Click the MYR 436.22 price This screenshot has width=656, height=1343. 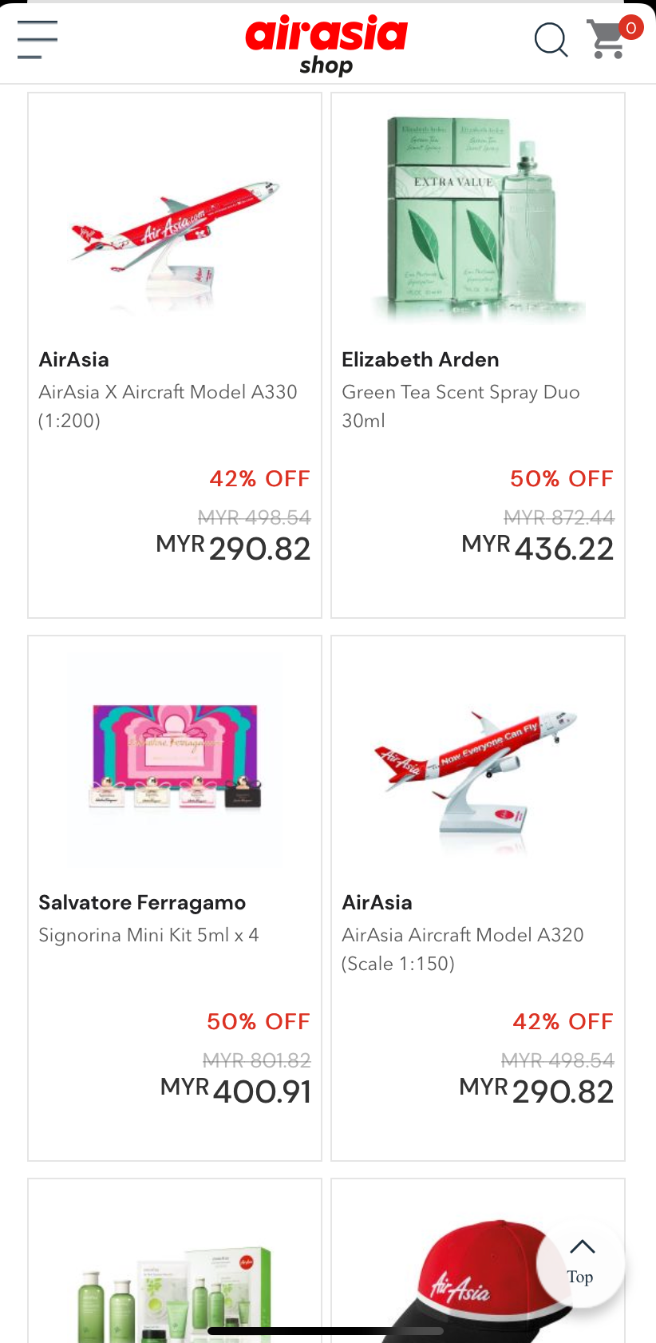[538, 548]
